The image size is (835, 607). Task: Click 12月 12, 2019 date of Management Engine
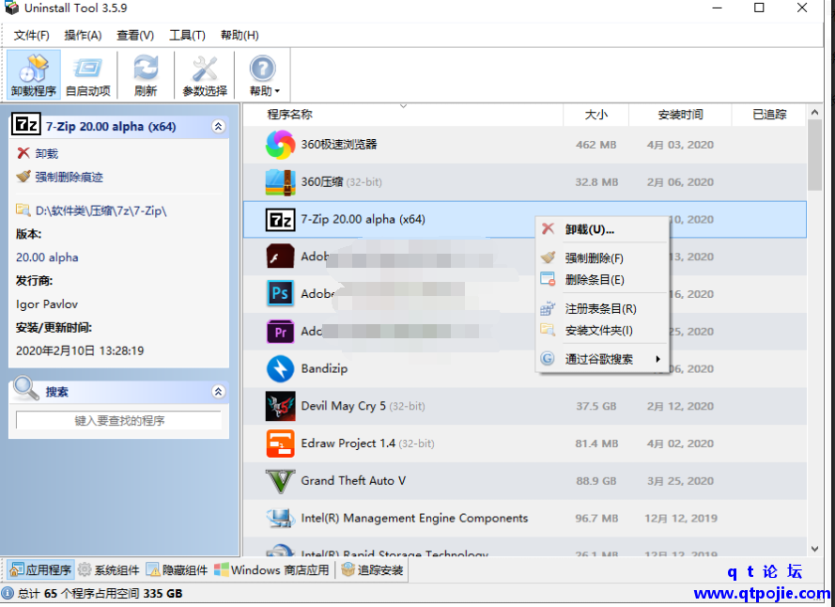[x=681, y=518]
